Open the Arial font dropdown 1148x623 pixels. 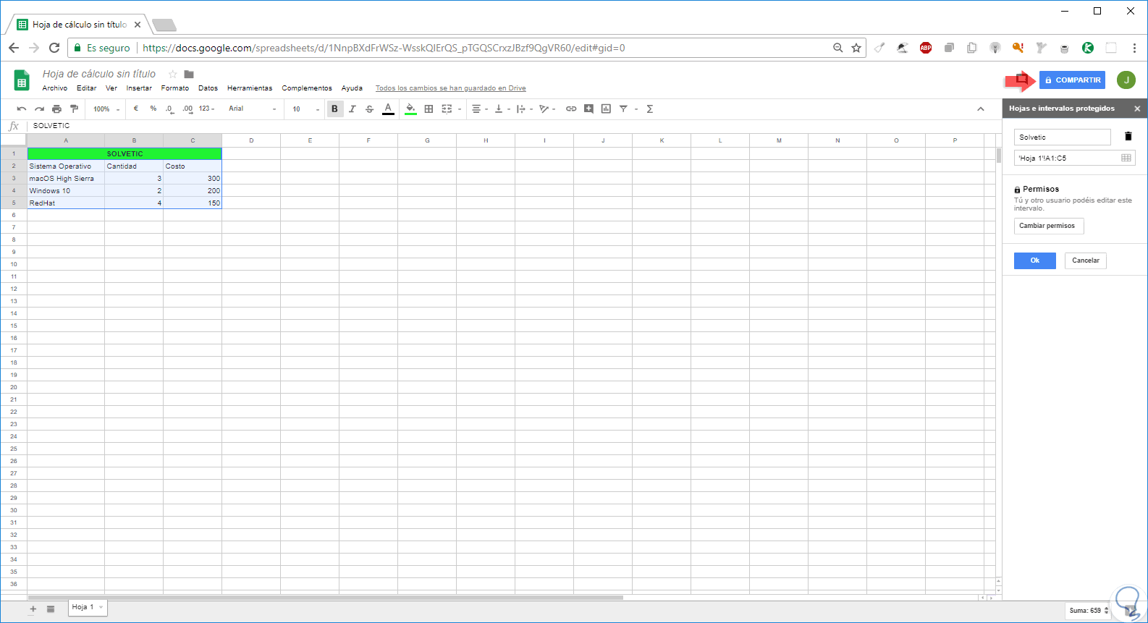[x=253, y=109]
